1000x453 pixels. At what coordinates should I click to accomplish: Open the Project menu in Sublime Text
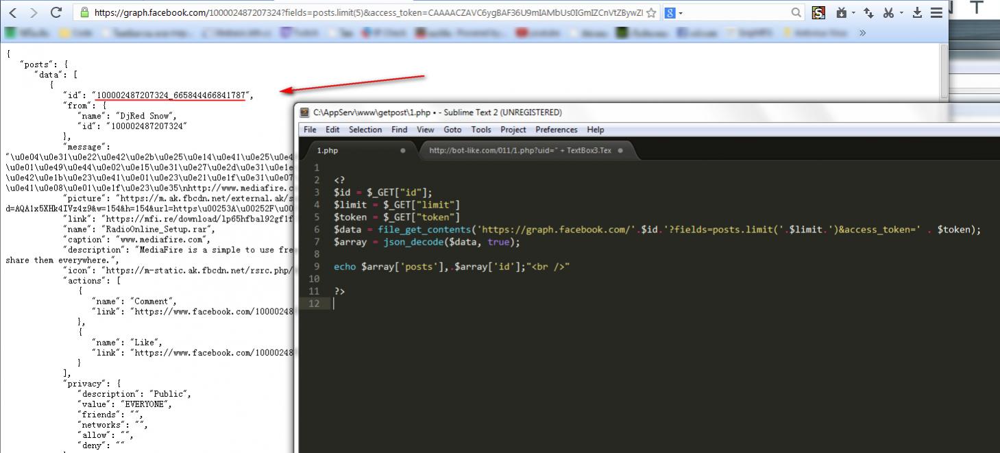pyautogui.click(x=513, y=130)
